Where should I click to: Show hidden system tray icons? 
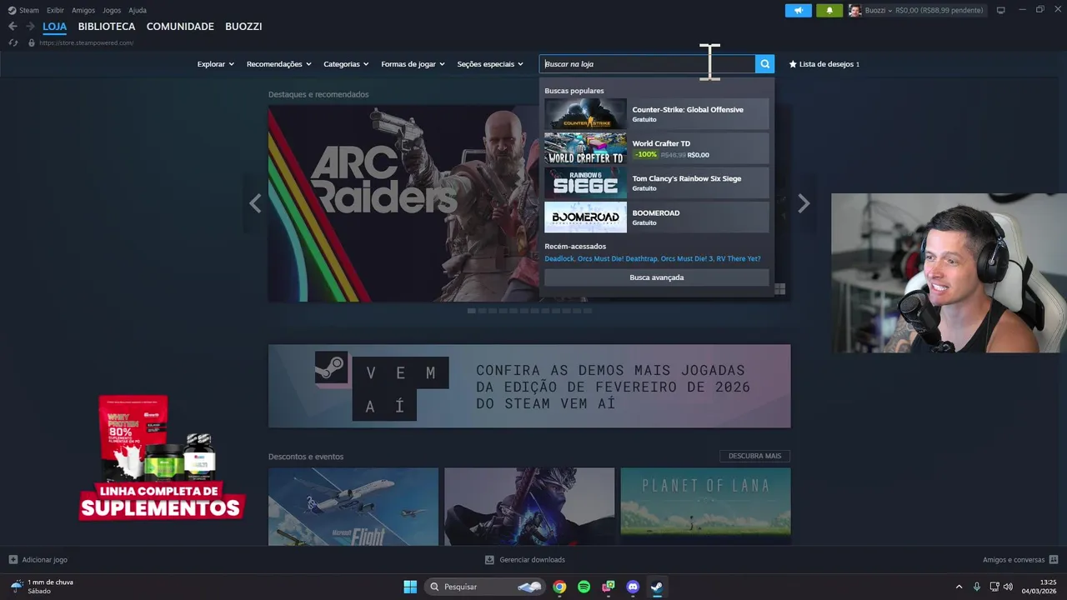[959, 587]
